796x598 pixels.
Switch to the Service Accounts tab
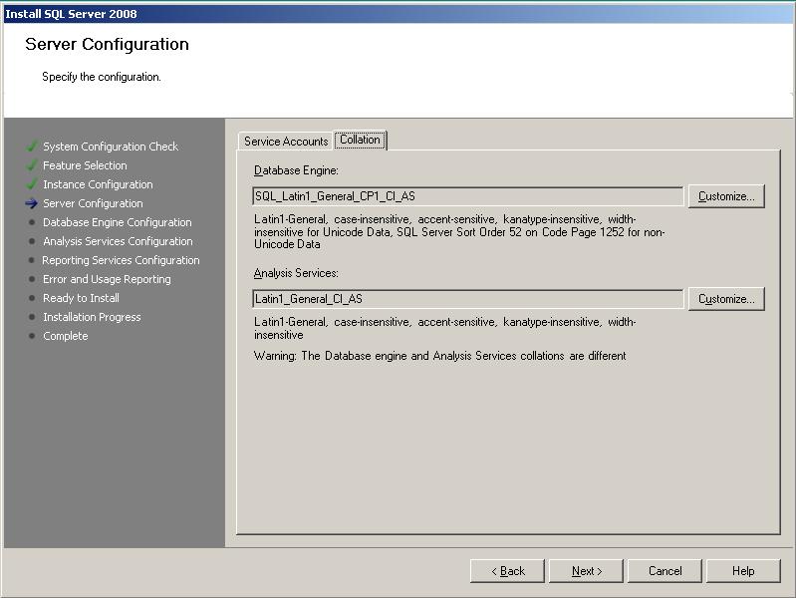tap(286, 142)
